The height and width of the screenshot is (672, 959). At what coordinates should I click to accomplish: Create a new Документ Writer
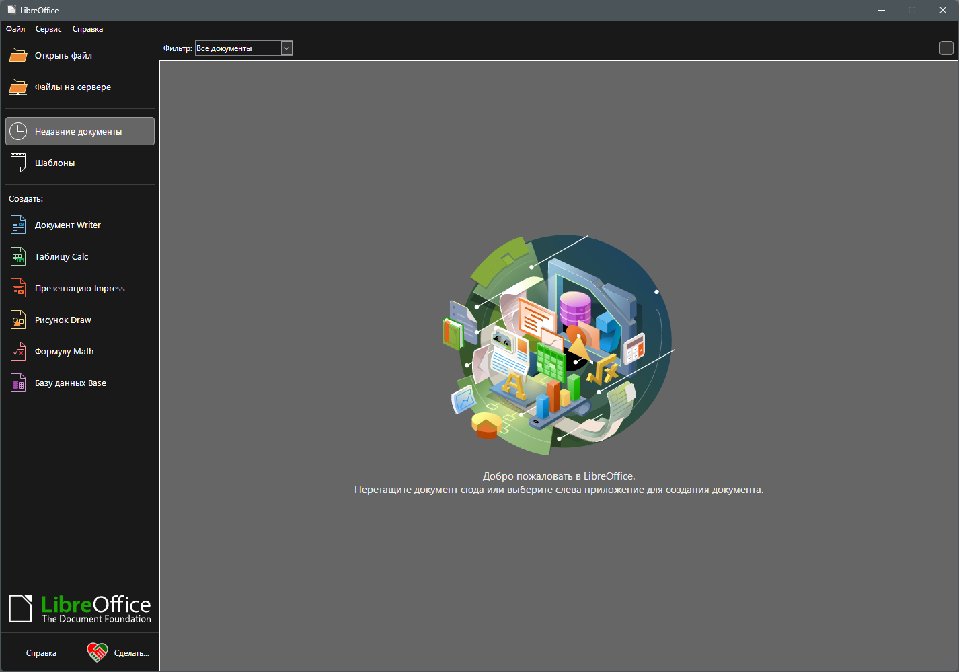click(x=79, y=225)
